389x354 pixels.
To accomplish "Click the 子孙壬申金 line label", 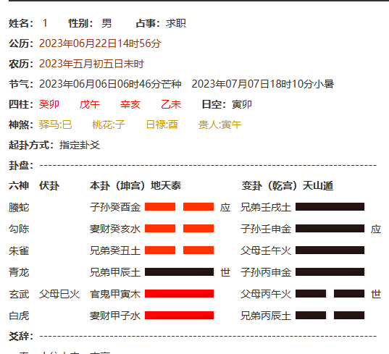I will click(x=266, y=229).
